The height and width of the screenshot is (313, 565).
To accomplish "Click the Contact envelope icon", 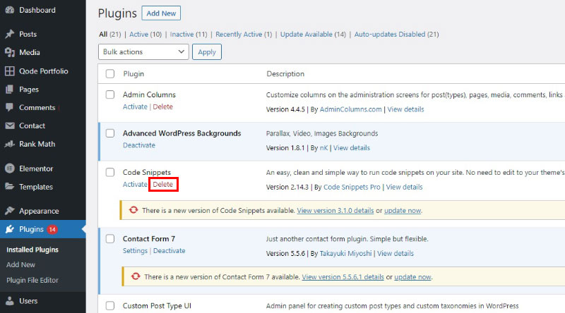I will (10, 125).
